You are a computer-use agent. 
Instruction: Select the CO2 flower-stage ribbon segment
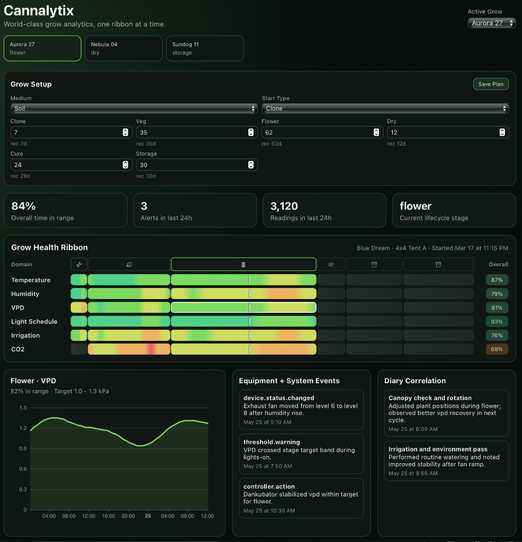click(244, 349)
